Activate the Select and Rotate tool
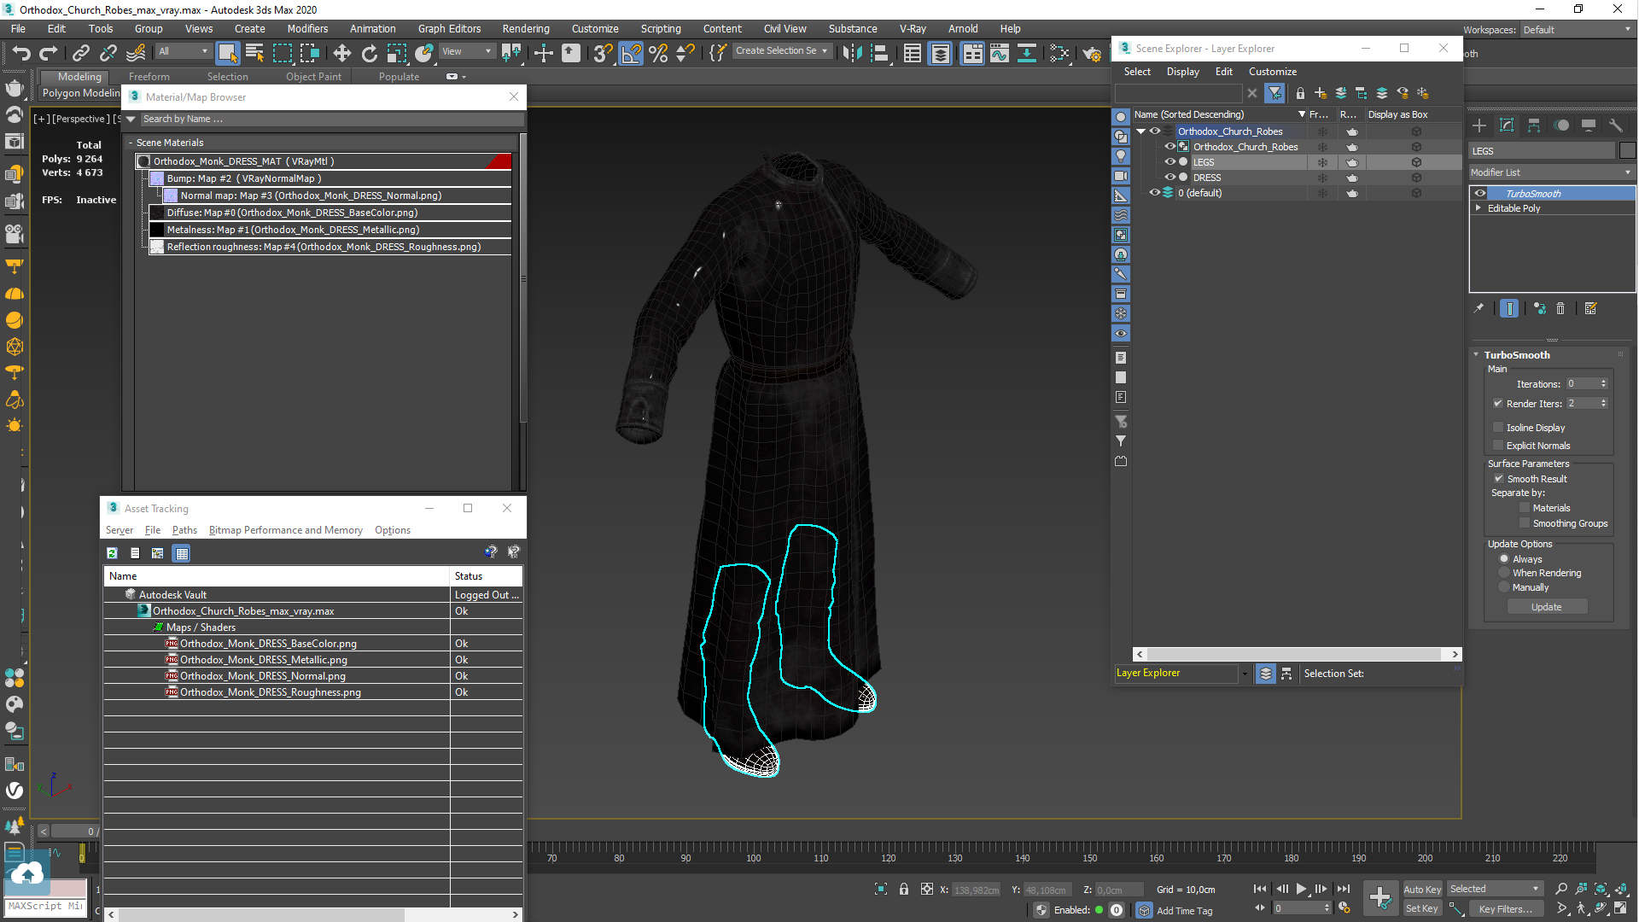 [x=370, y=54]
